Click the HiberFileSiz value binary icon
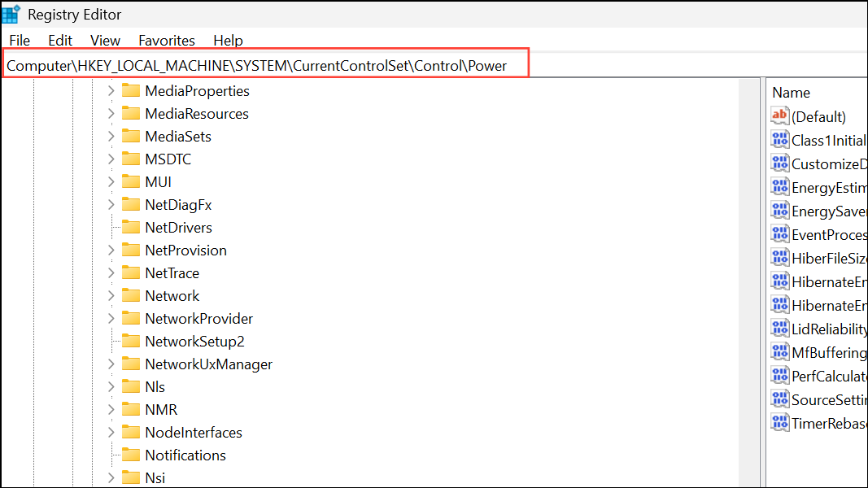 tap(779, 257)
